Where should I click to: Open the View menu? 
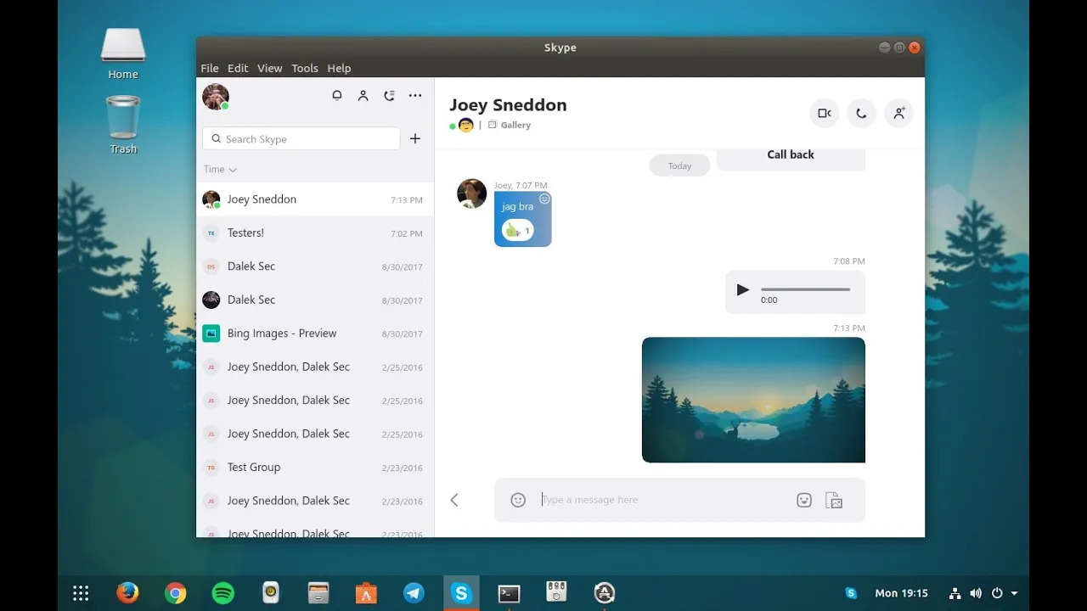270,68
